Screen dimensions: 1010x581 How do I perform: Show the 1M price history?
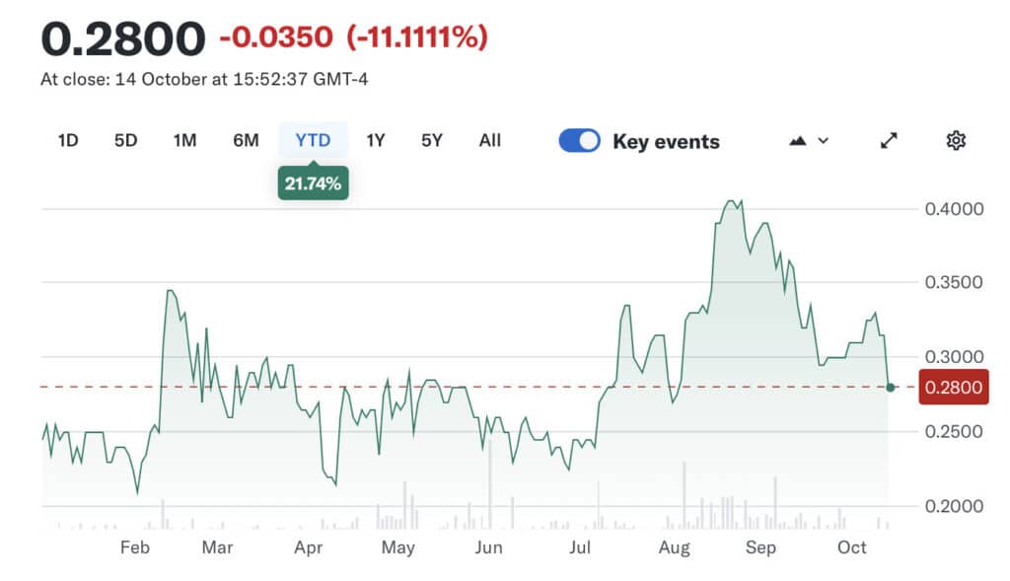[184, 140]
